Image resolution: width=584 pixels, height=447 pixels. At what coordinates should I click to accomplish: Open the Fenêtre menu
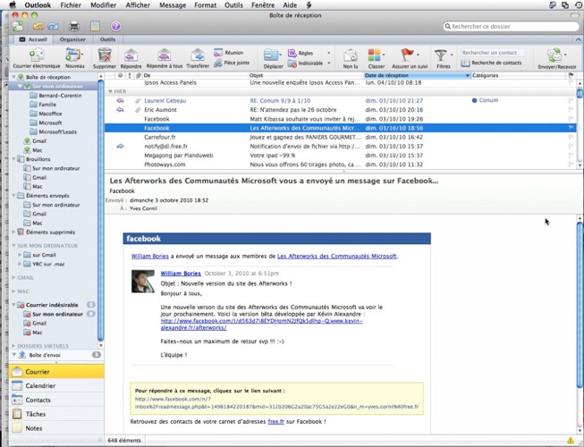click(x=263, y=5)
